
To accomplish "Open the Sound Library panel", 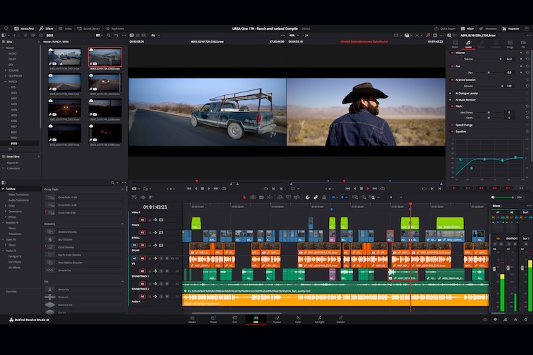I will click(x=88, y=28).
